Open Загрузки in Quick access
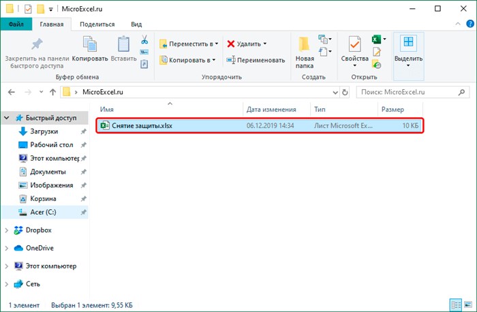 point(44,131)
